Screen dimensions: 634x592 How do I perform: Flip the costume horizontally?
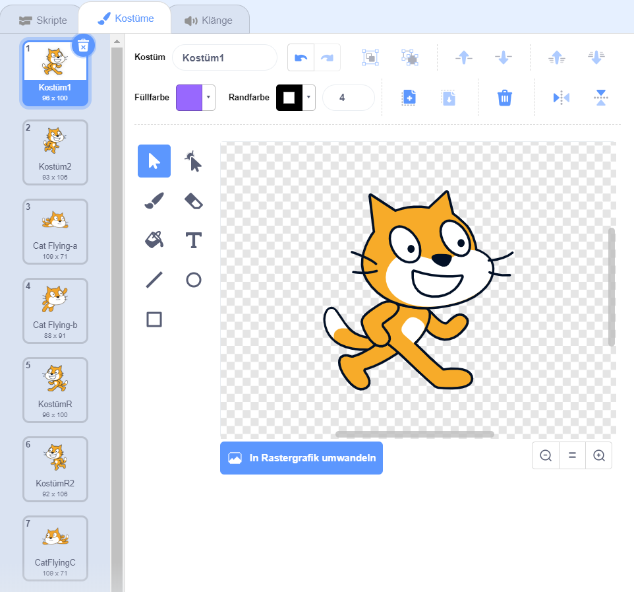coord(562,98)
